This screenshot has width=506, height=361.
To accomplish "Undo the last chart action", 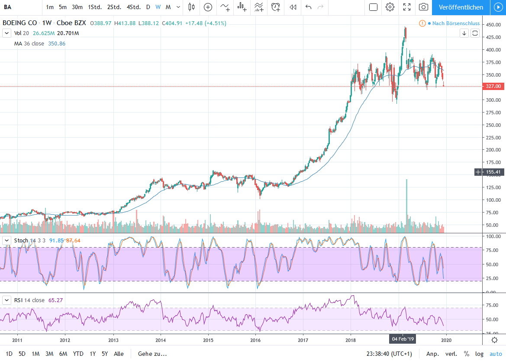I will (308, 7).
